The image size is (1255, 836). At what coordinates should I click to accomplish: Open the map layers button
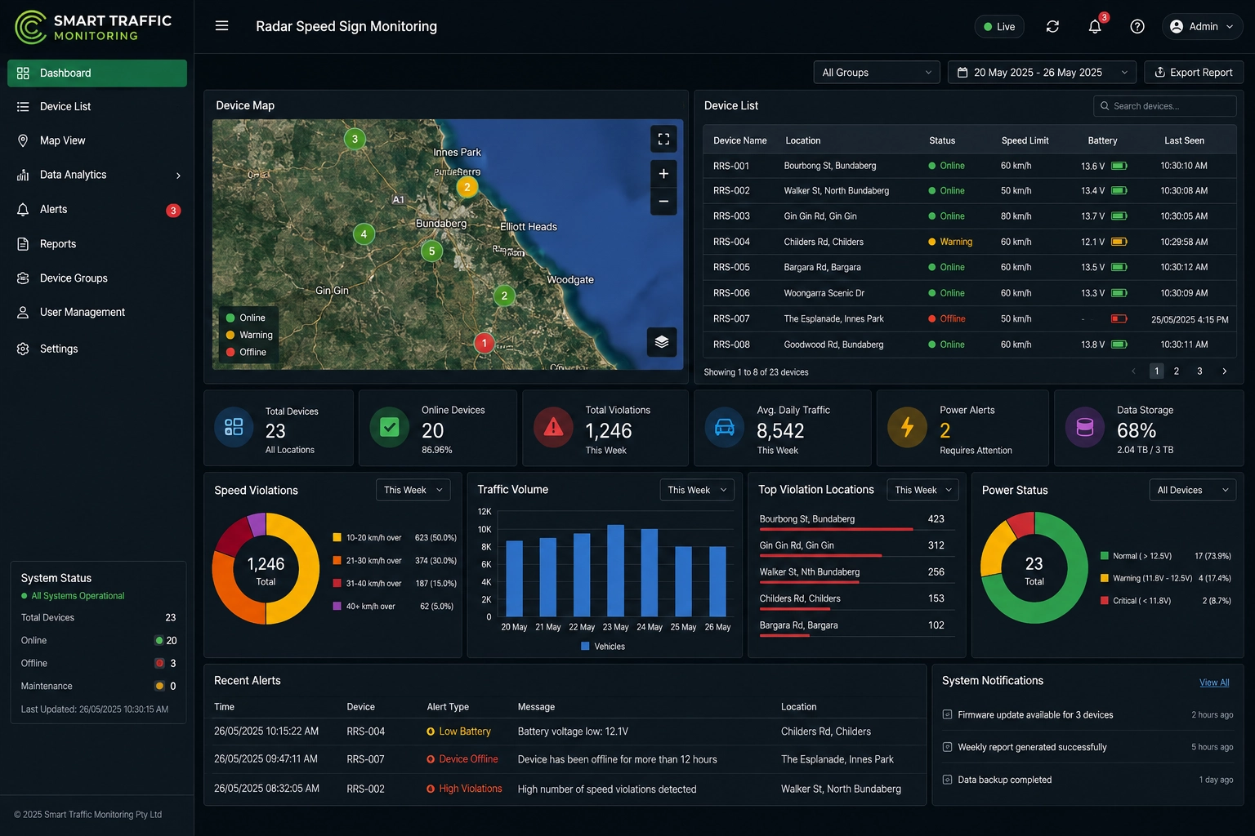click(662, 342)
